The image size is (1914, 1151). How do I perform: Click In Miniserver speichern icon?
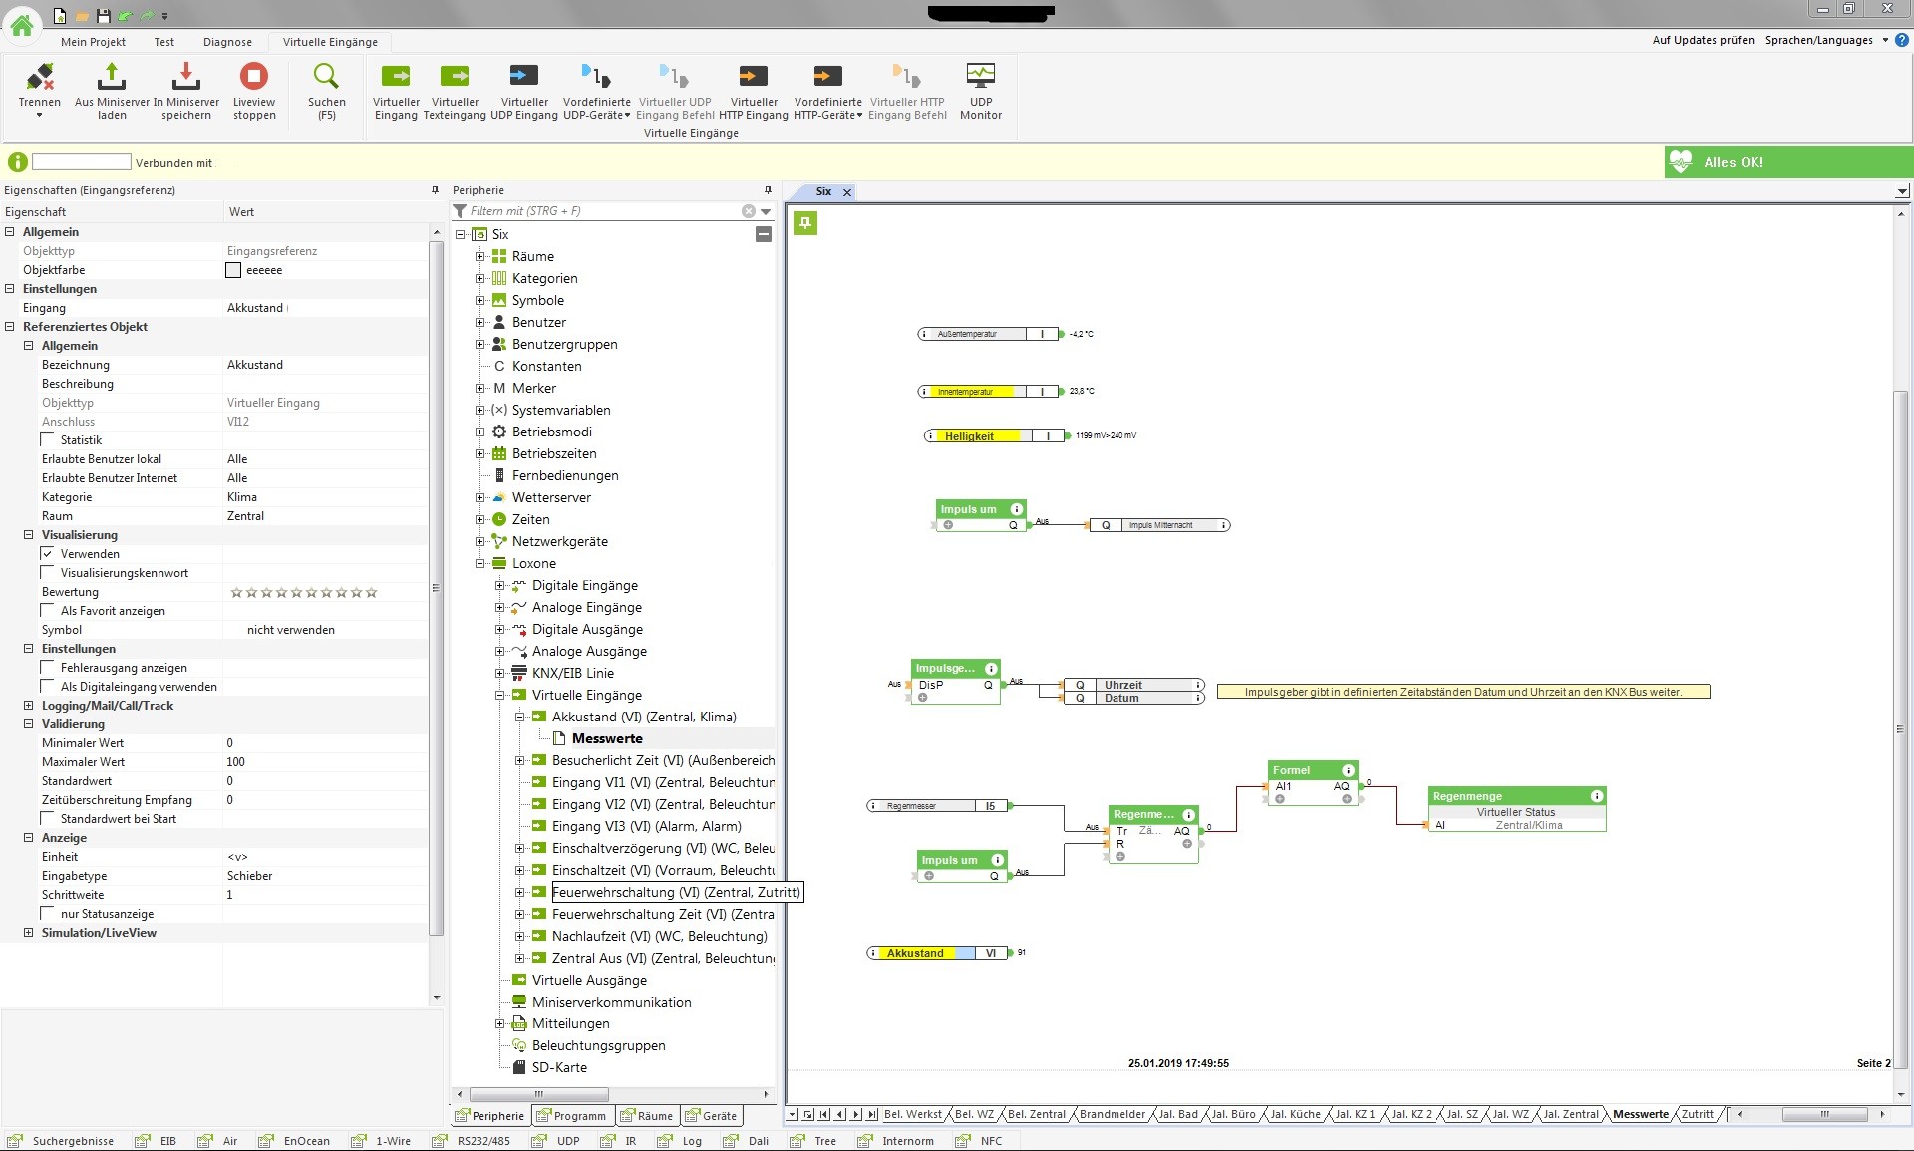tap(186, 77)
